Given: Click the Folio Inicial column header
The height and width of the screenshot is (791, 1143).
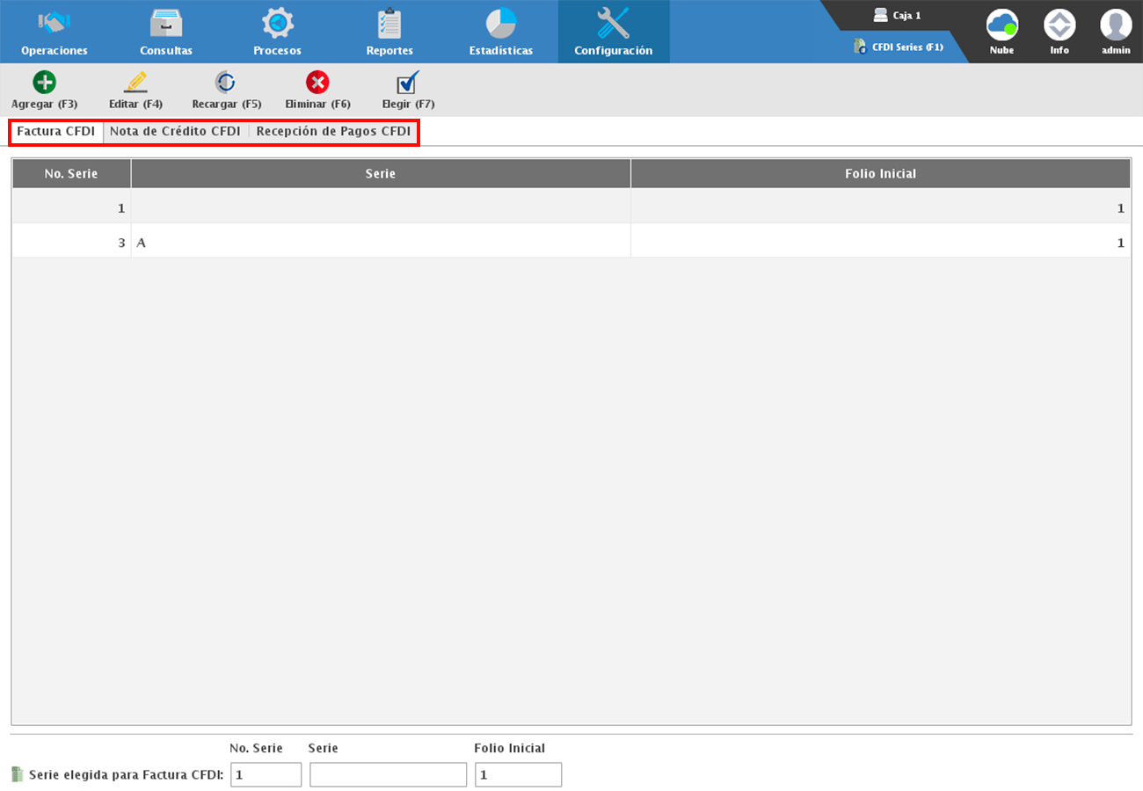Looking at the screenshot, I should 880,174.
